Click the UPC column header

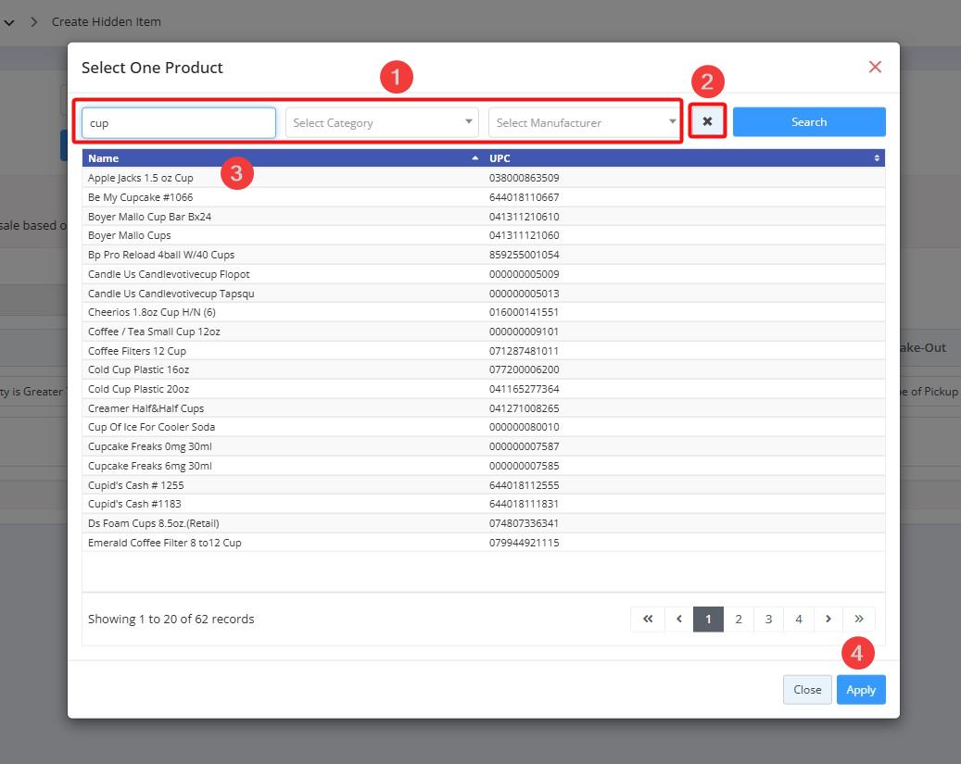684,158
